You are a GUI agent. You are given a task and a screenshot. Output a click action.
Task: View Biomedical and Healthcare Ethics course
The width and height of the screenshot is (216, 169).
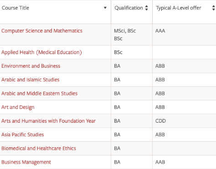click(x=39, y=148)
